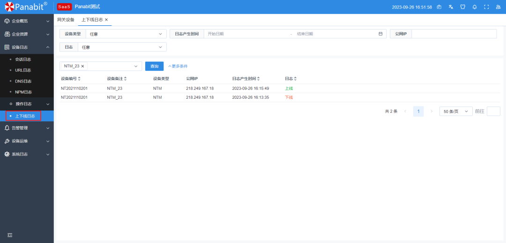Click page number 1

pos(418,111)
